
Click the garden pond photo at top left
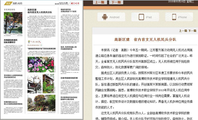pyautogui.click(x=13, y=23)
